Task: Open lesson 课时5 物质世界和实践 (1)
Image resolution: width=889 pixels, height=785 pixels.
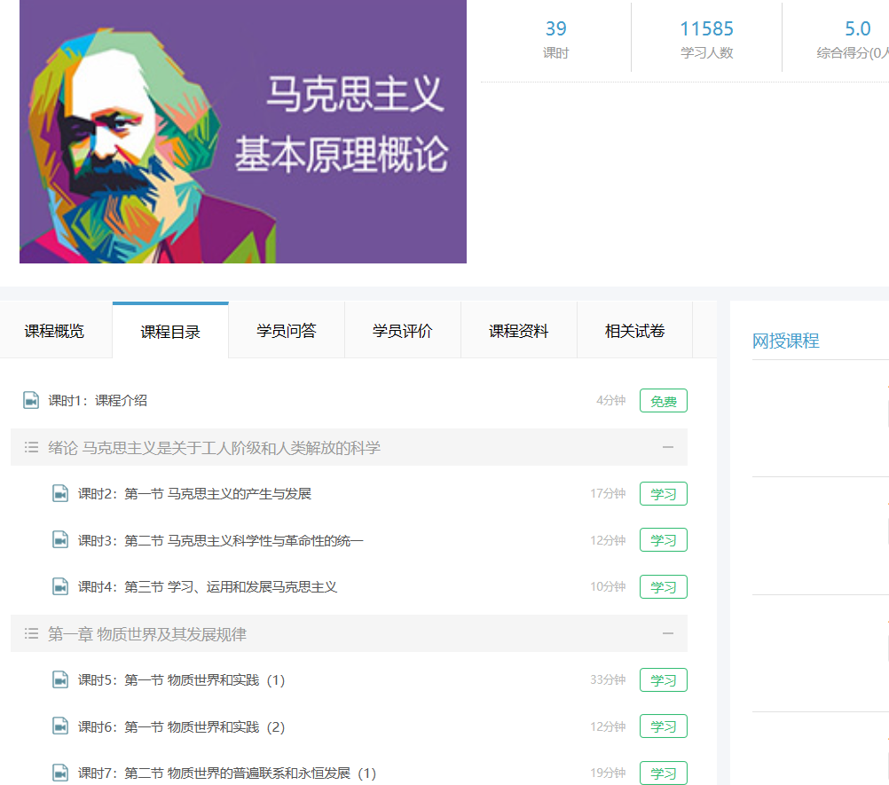Action: point(181,679)
